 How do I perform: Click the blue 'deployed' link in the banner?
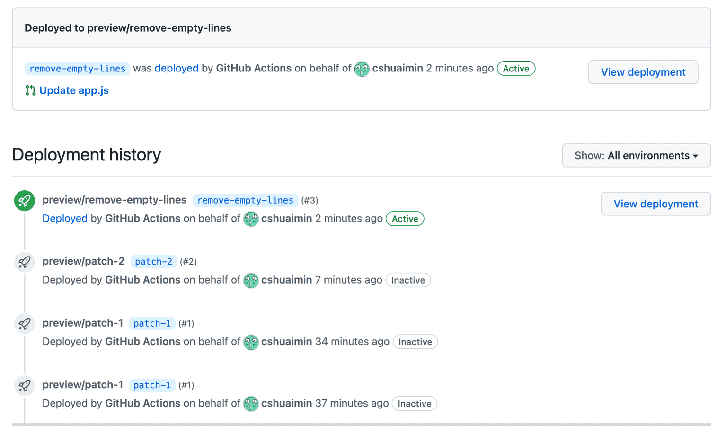(x=177, y=68)
